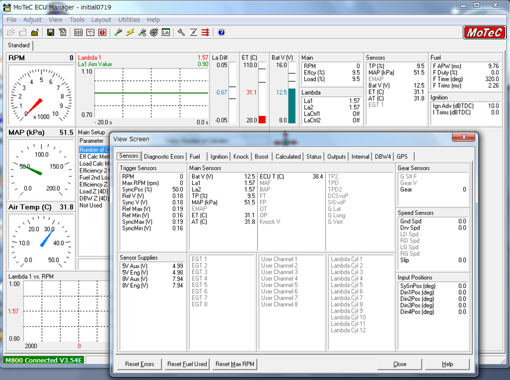
Task: Open the Help menu in the menu bar
Action: 153,19
